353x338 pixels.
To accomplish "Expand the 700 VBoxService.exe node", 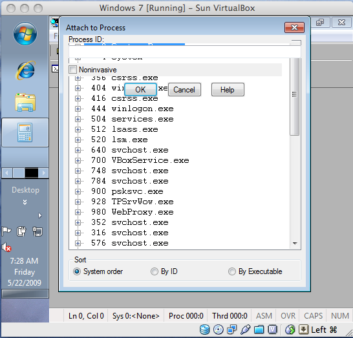I will [x=78, y=160].
